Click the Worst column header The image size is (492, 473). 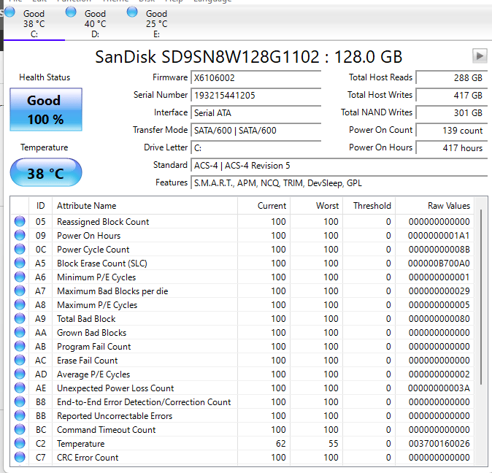(x=316, y=206)
